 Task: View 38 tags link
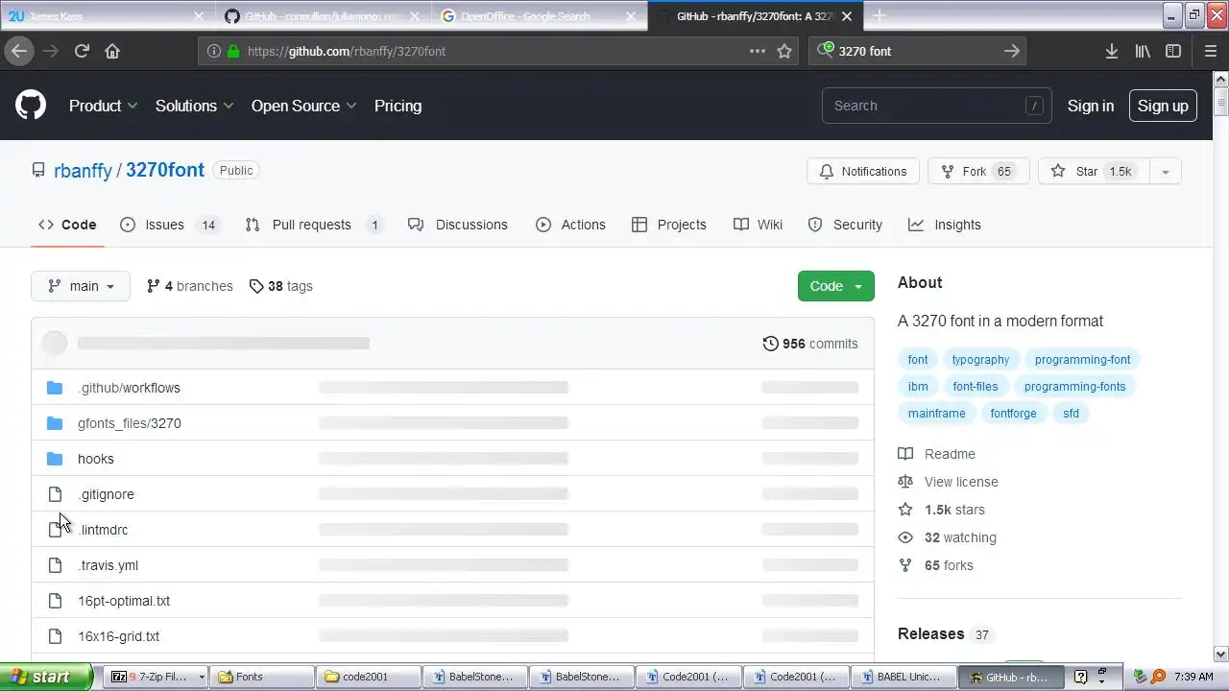tap(280, 286)
